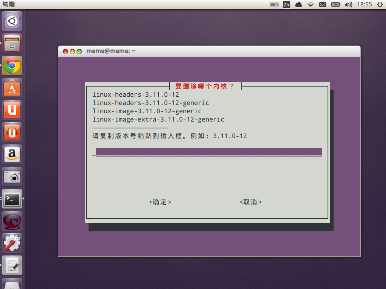Screen dimensions: 386x289
Task: Open Ubuntu Software Center icon
Action: click(x=12, y=88)
